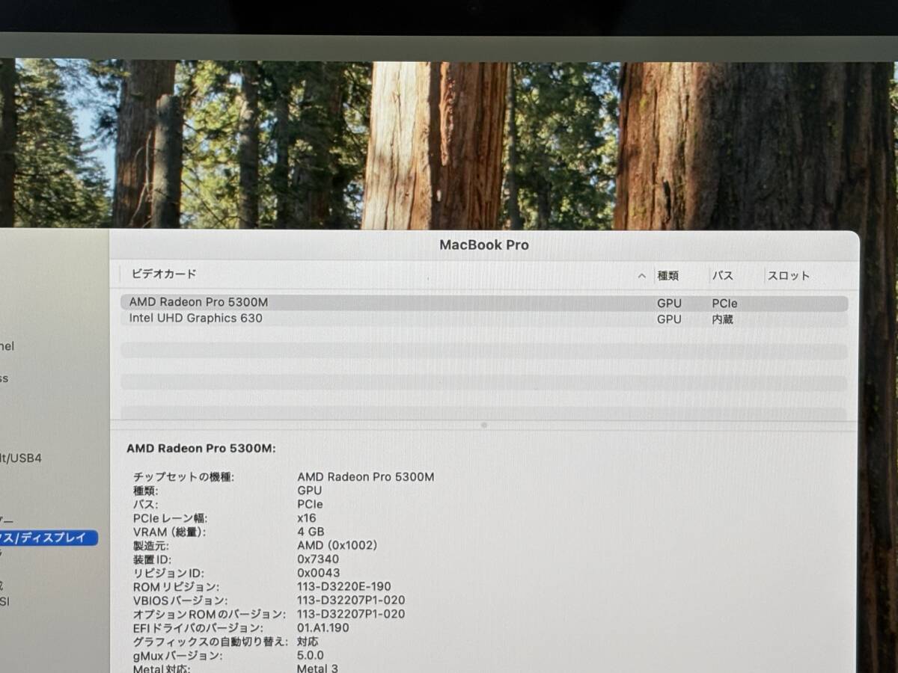
Task: Click the EFIドライバのバージョン label
Action: (x=198, y=628)
